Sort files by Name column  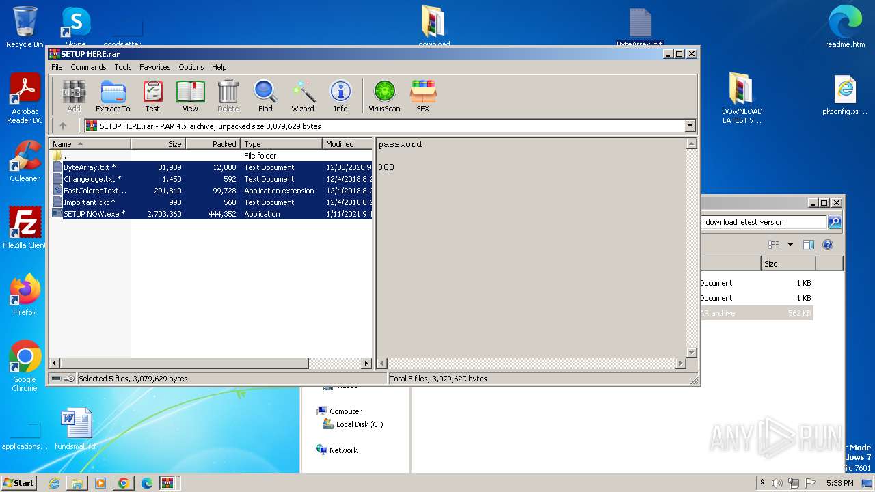pos(90,144)
